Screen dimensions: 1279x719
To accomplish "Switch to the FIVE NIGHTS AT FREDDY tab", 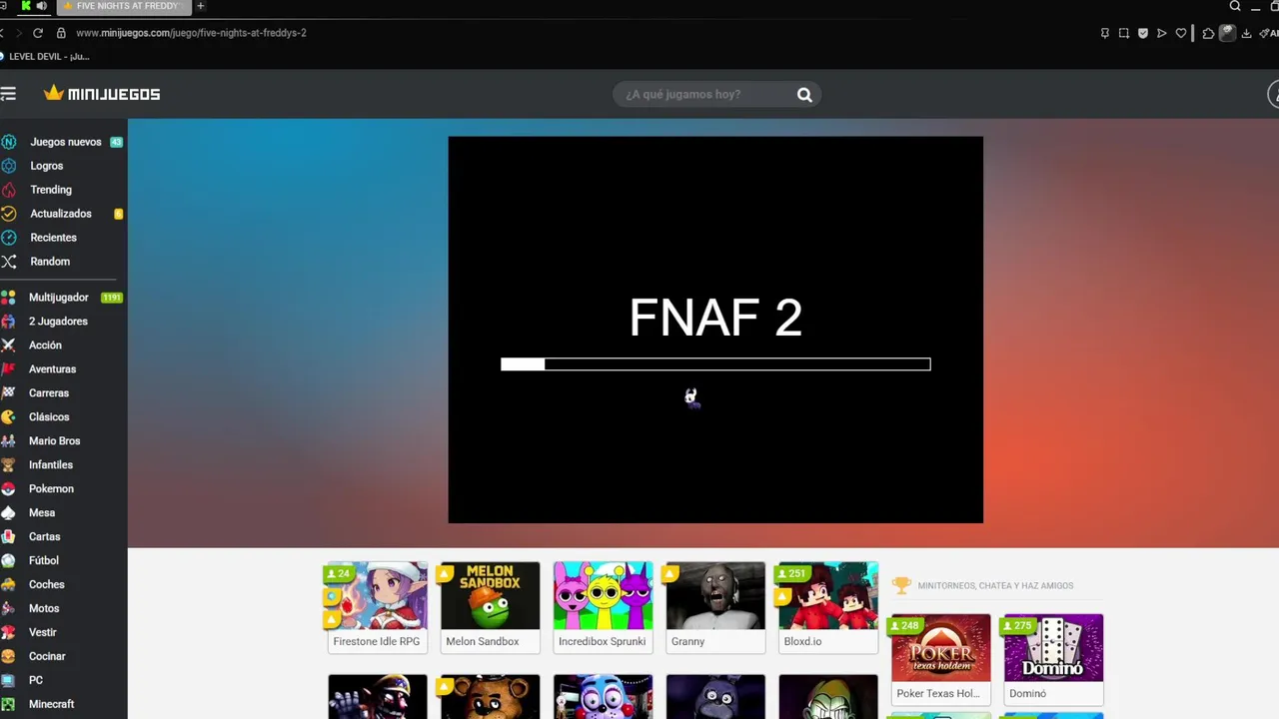I will pos(122,6).
